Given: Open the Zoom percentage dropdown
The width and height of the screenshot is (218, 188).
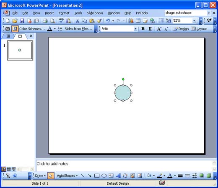Looking at the screenshot, I should 194,21.
